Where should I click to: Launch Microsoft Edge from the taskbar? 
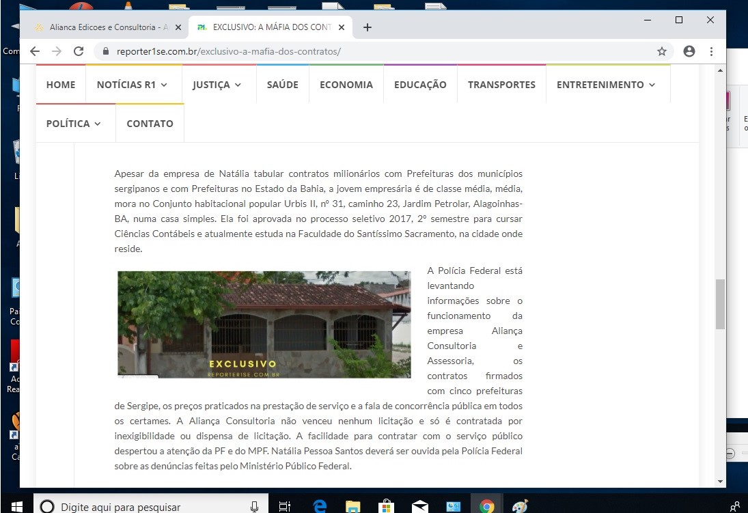pyautogui.click(x=320, y=506)
